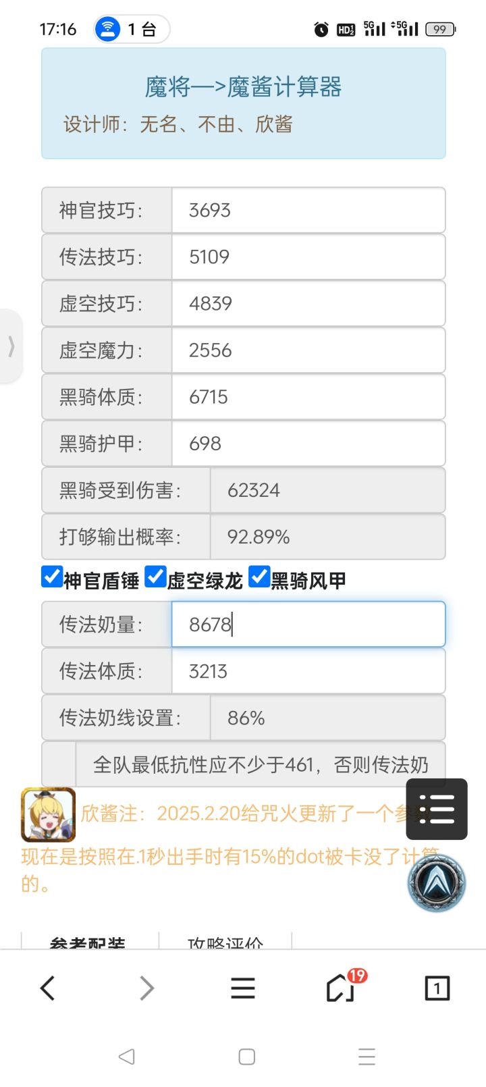Viewport: 486px width, 1087px height.
Task: Go back with browser back arrow
Action: (47, 988)
